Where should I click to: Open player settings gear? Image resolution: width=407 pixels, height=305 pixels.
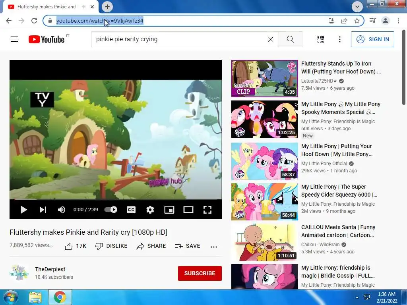(150, 210)
